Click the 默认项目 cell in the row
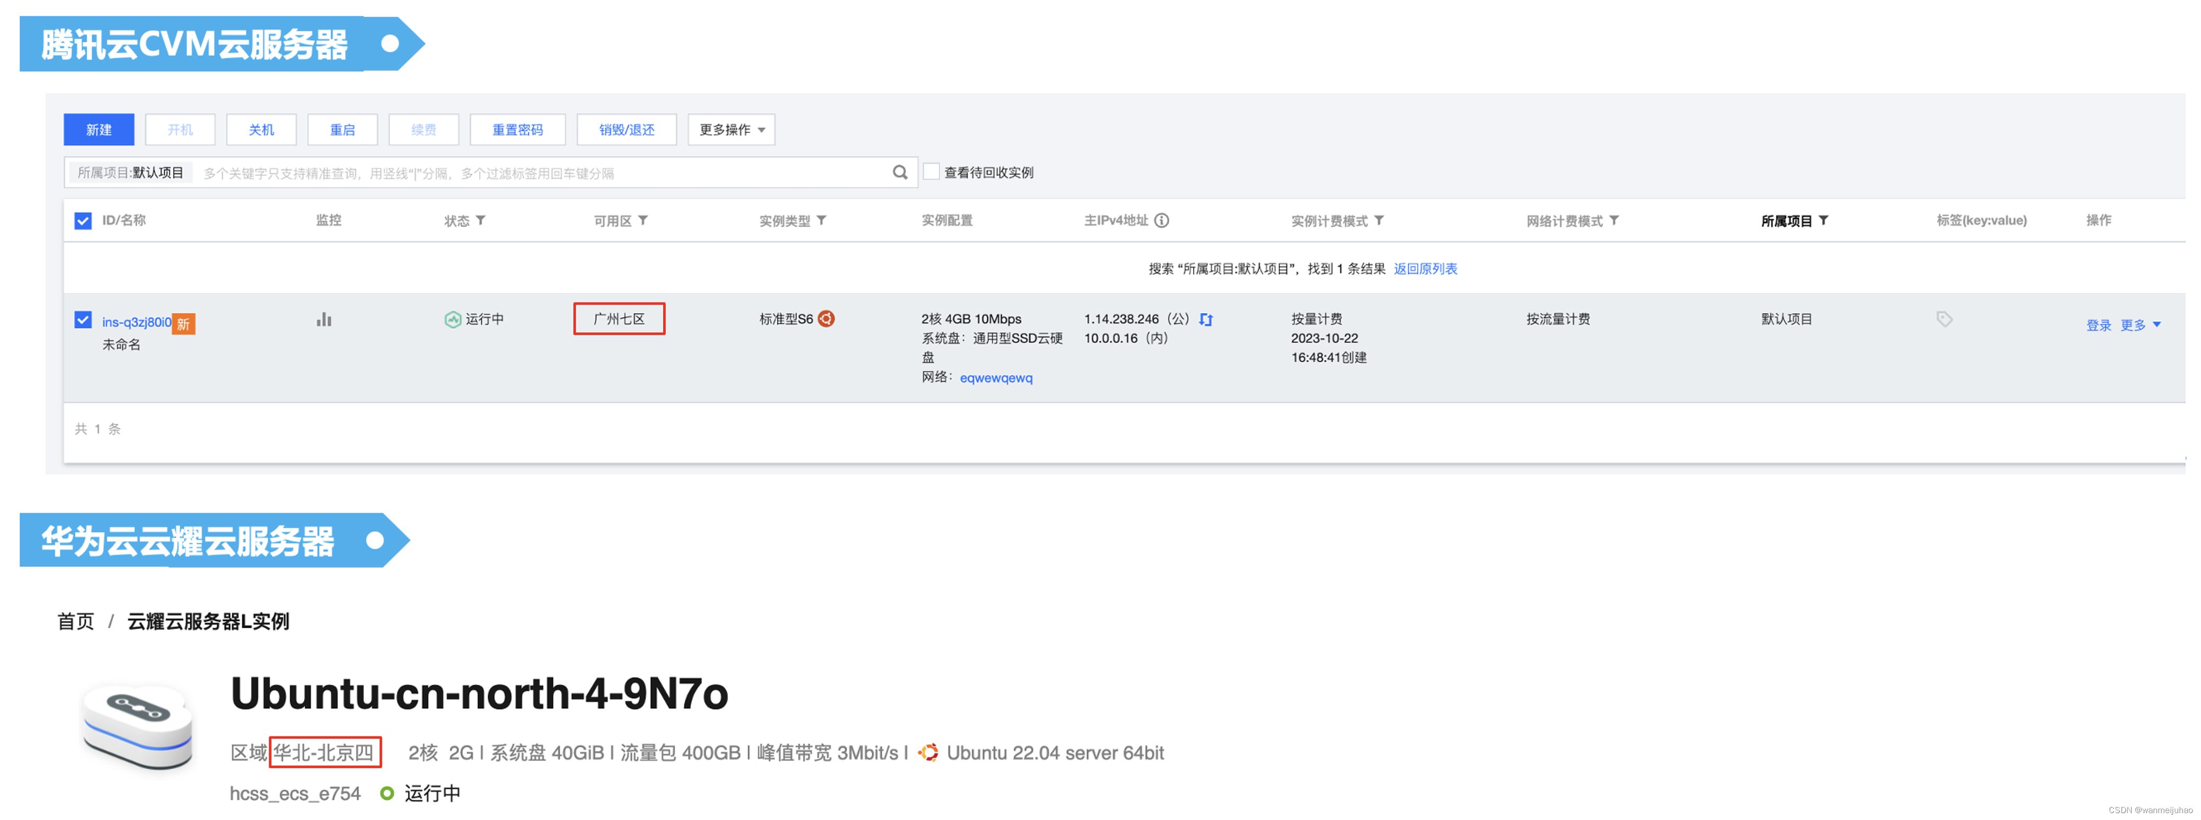This screenshot has width=2201, height=820. (x=1787, y=319)
